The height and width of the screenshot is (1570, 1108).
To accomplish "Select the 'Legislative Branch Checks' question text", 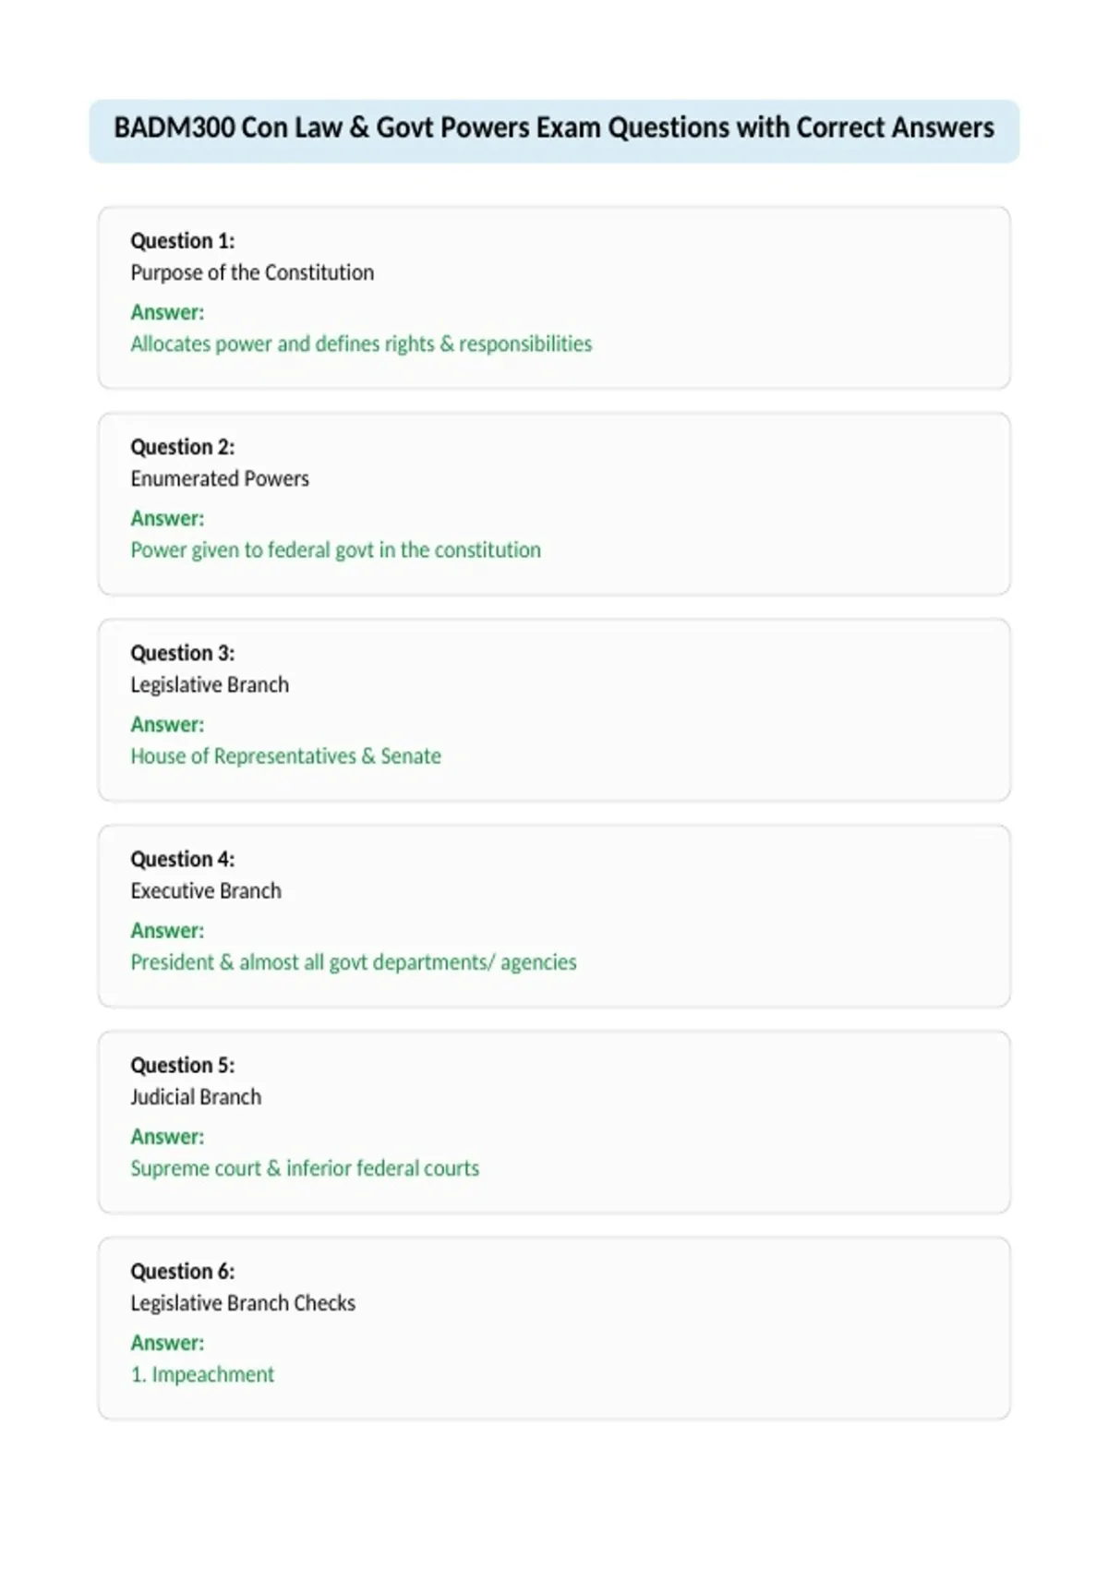I will [x=243, y=1303].
